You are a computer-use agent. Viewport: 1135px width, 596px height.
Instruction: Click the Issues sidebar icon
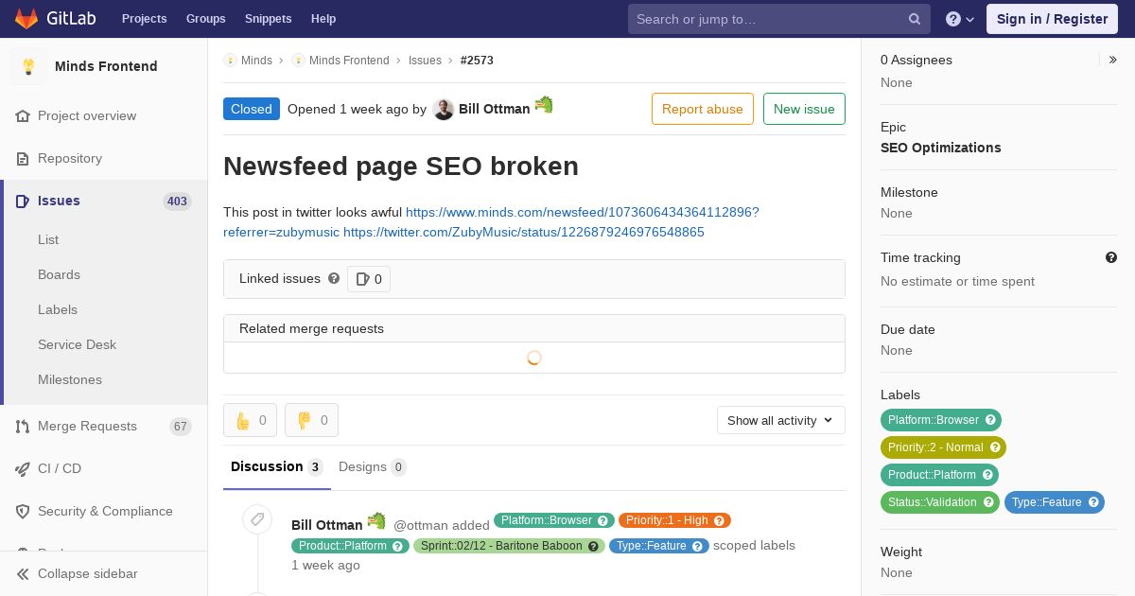point(23,201)
